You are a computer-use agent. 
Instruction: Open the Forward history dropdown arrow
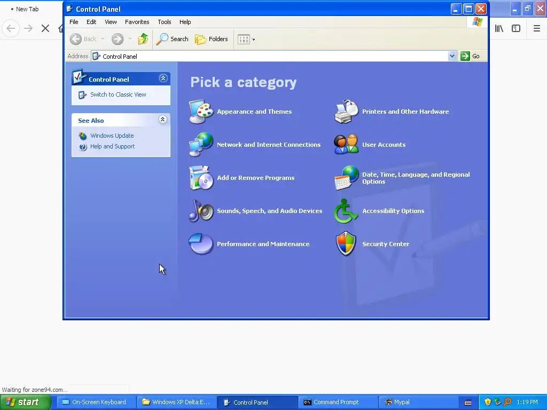click(x=130, y=39)
